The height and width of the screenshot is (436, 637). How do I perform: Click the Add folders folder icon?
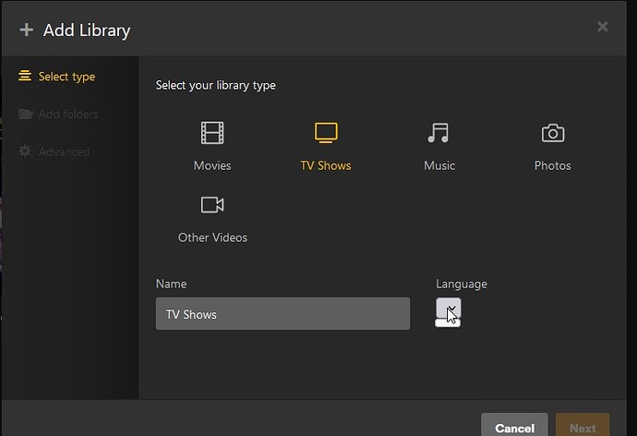pyautogui.click(x=25, y=114)
